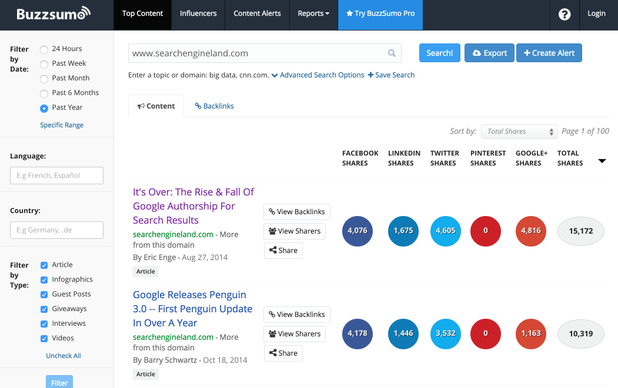618x388 pixels.
Task: Open 'It's Over: Rise & Fall' article title
Action: [x=193, y=206]
